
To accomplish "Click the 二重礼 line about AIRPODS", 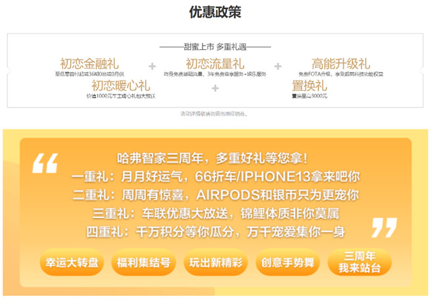I will point(216,195).
